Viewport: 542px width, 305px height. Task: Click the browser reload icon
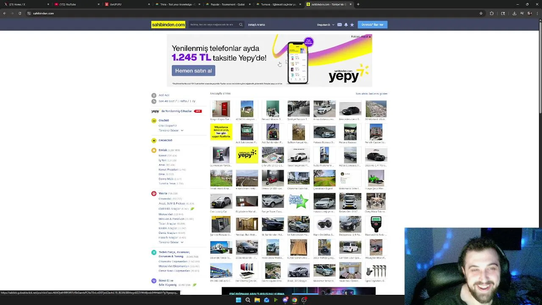click(19, 13)
